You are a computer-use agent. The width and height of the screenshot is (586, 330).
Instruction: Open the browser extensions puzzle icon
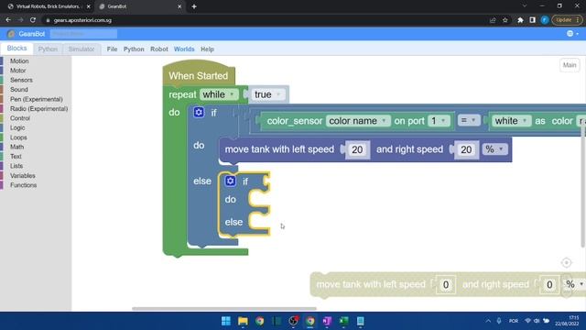point(520,20)
